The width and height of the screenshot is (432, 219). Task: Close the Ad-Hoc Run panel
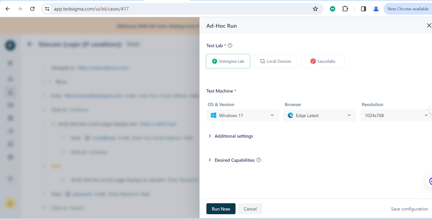tap(429, 25)
